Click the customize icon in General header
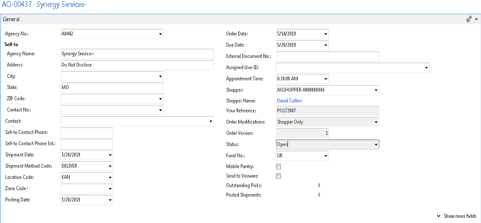481x223 pixels. tap(469, 19)
